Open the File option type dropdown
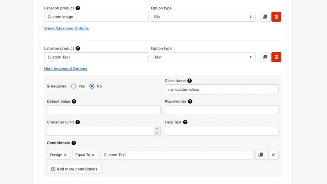Viewport: 327px width, 184px height. coord(203,17)
